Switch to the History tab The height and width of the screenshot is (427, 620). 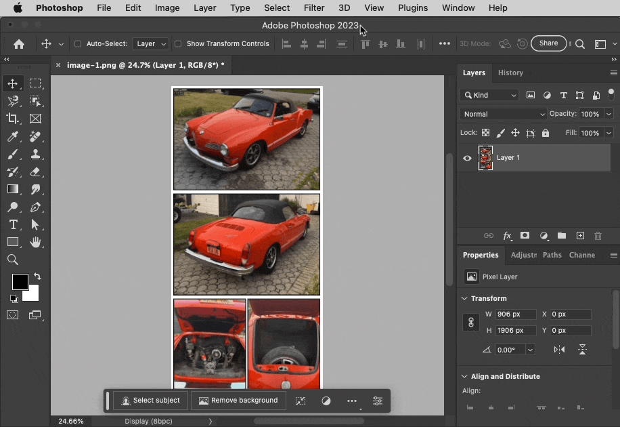510,73
